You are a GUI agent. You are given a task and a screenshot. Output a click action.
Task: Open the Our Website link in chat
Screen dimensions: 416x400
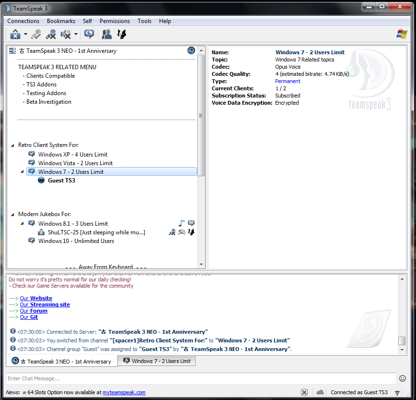[x=36, y=298]
